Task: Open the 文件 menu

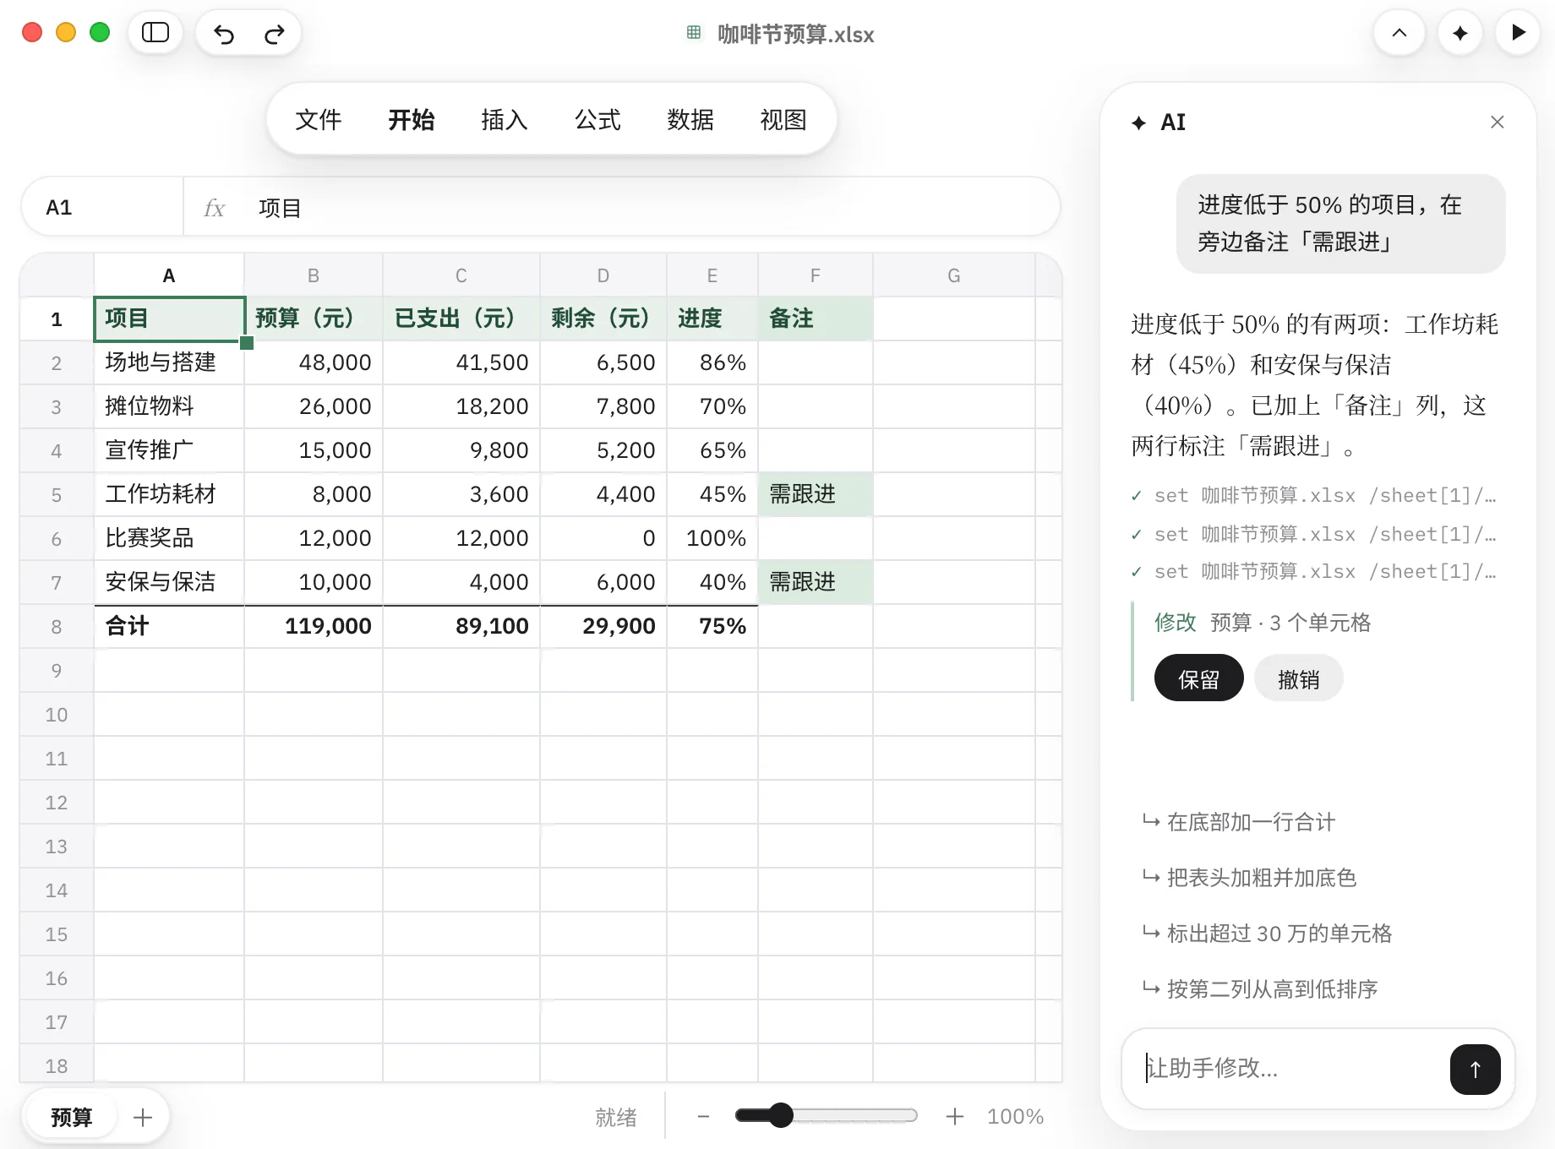Action: (x=319, y=120)
